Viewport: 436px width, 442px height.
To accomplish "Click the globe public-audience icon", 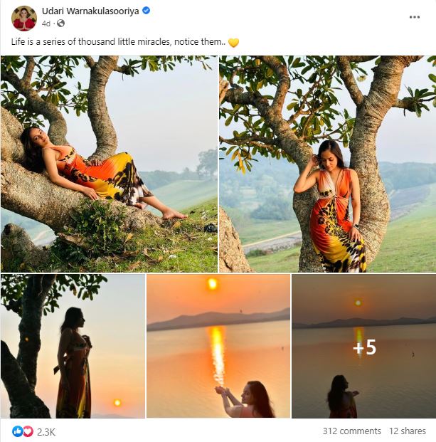I will point(61,23).
